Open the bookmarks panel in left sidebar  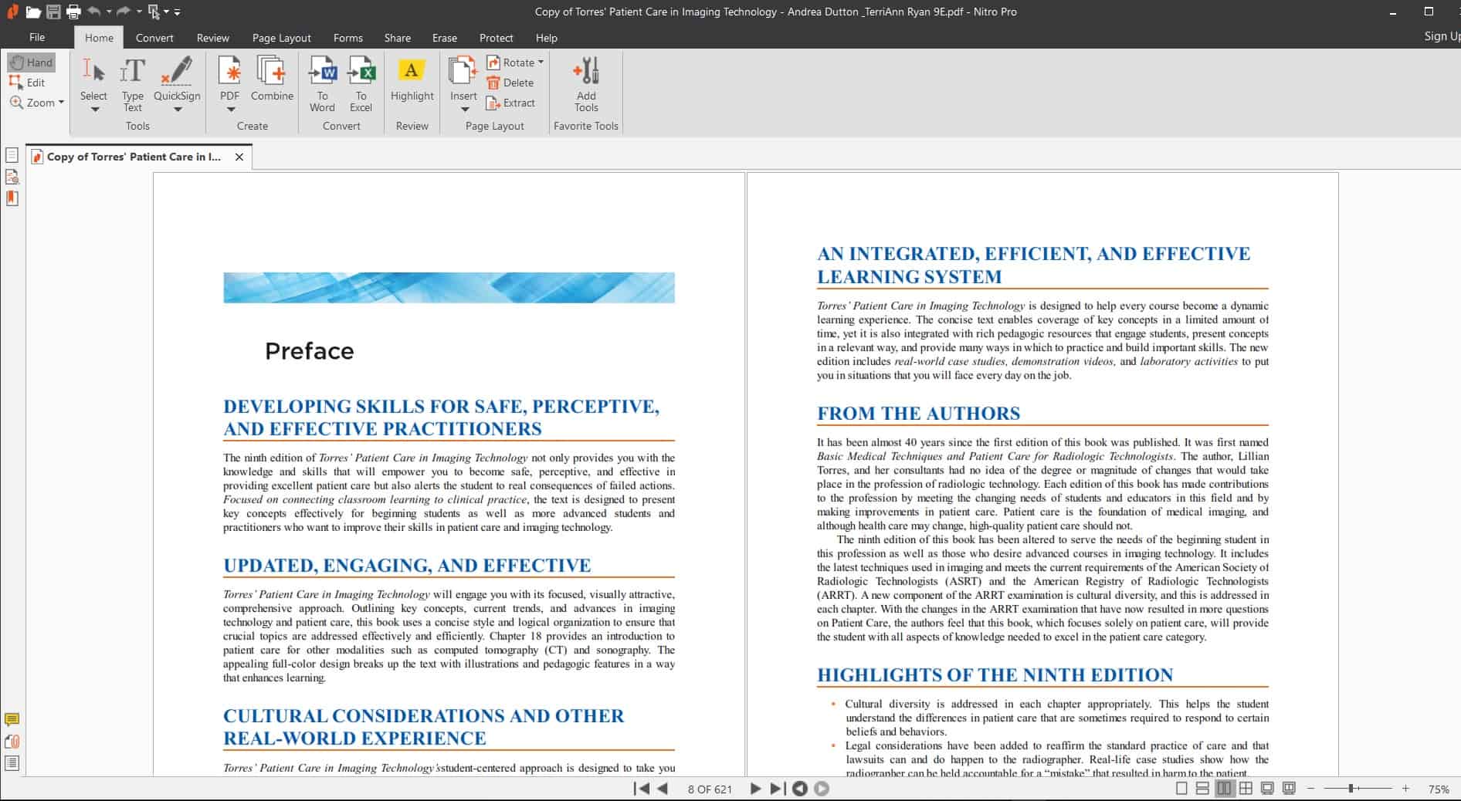click(x=12, y=198)
